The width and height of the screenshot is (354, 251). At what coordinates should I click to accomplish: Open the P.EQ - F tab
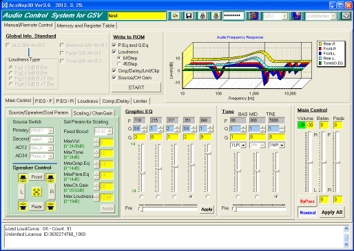(x=43, y=101)
